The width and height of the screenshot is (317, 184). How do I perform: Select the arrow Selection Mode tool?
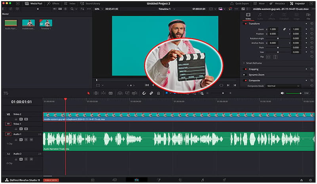tap(88, 93)
